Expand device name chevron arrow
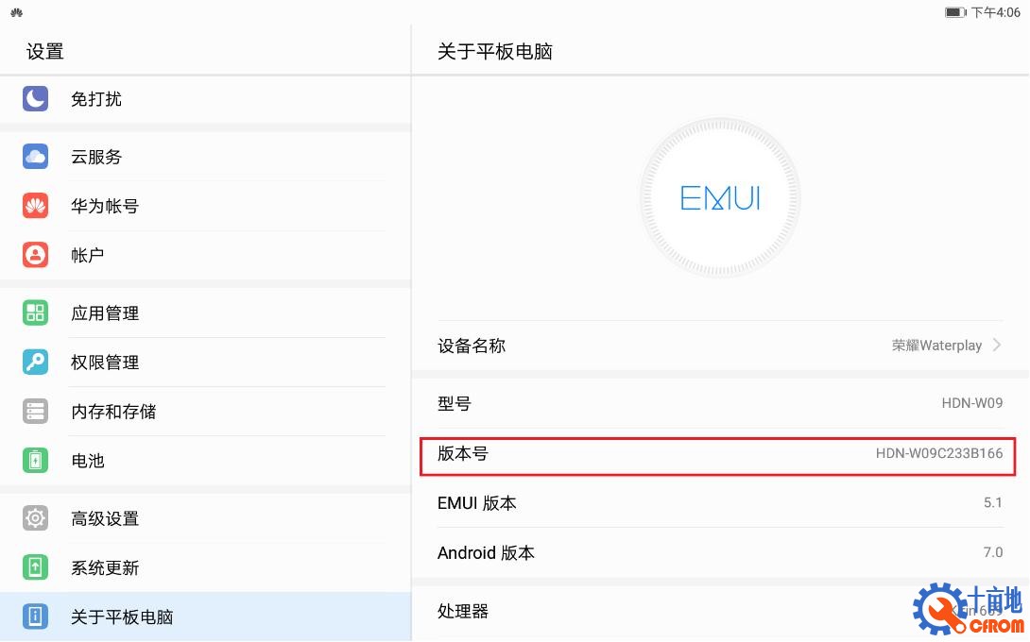Screen dimensions: 1030x642 997,346
